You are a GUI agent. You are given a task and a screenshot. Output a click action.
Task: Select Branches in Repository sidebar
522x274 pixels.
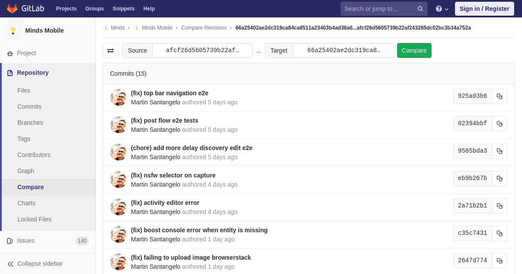[x=30, y=123]
